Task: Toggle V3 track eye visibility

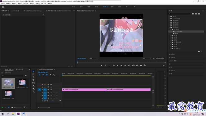Action: pos(51,84)
